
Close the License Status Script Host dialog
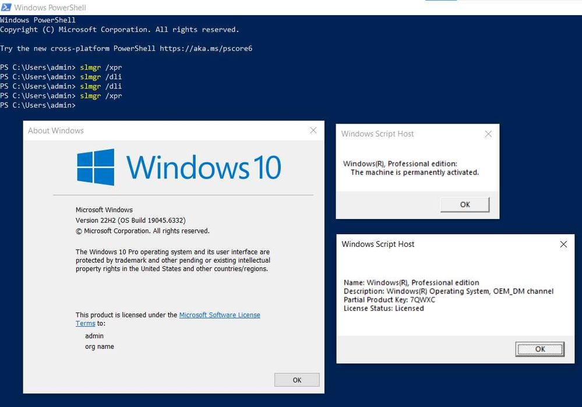tap(563, 244)
